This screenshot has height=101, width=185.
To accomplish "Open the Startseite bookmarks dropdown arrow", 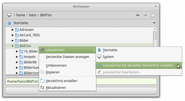I will (154, 23).
